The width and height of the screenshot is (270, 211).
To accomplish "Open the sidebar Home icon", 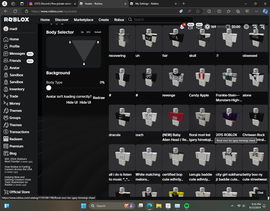I will point(6,39).
